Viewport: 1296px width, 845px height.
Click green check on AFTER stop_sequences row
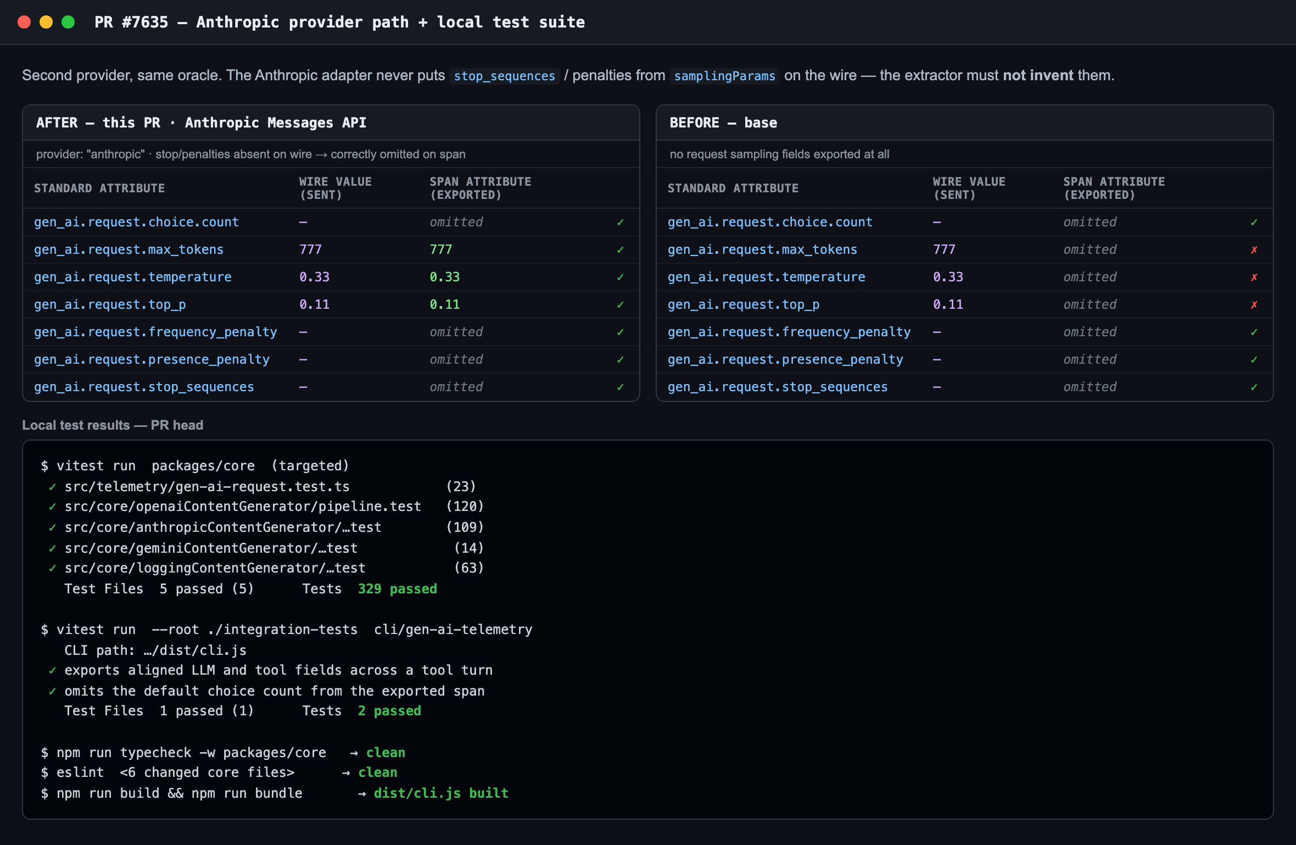tap(621, 387)
